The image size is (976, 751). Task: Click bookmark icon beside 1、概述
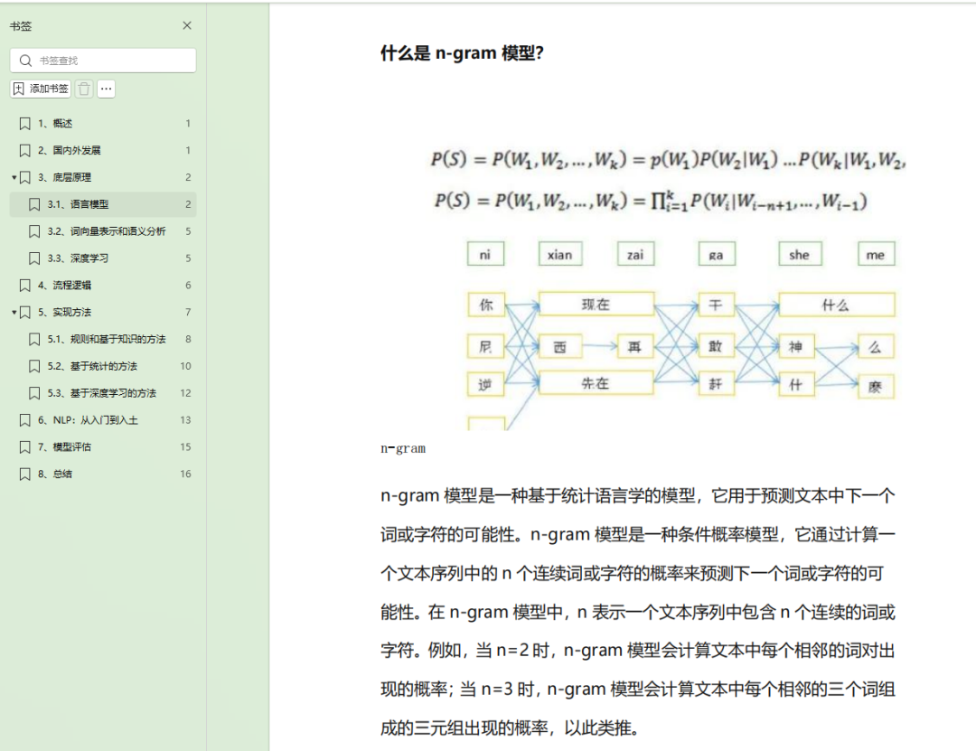(x=25, y=123)
